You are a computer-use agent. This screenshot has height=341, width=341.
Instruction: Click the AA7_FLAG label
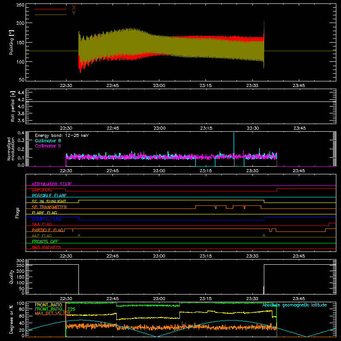pos(42,236)
